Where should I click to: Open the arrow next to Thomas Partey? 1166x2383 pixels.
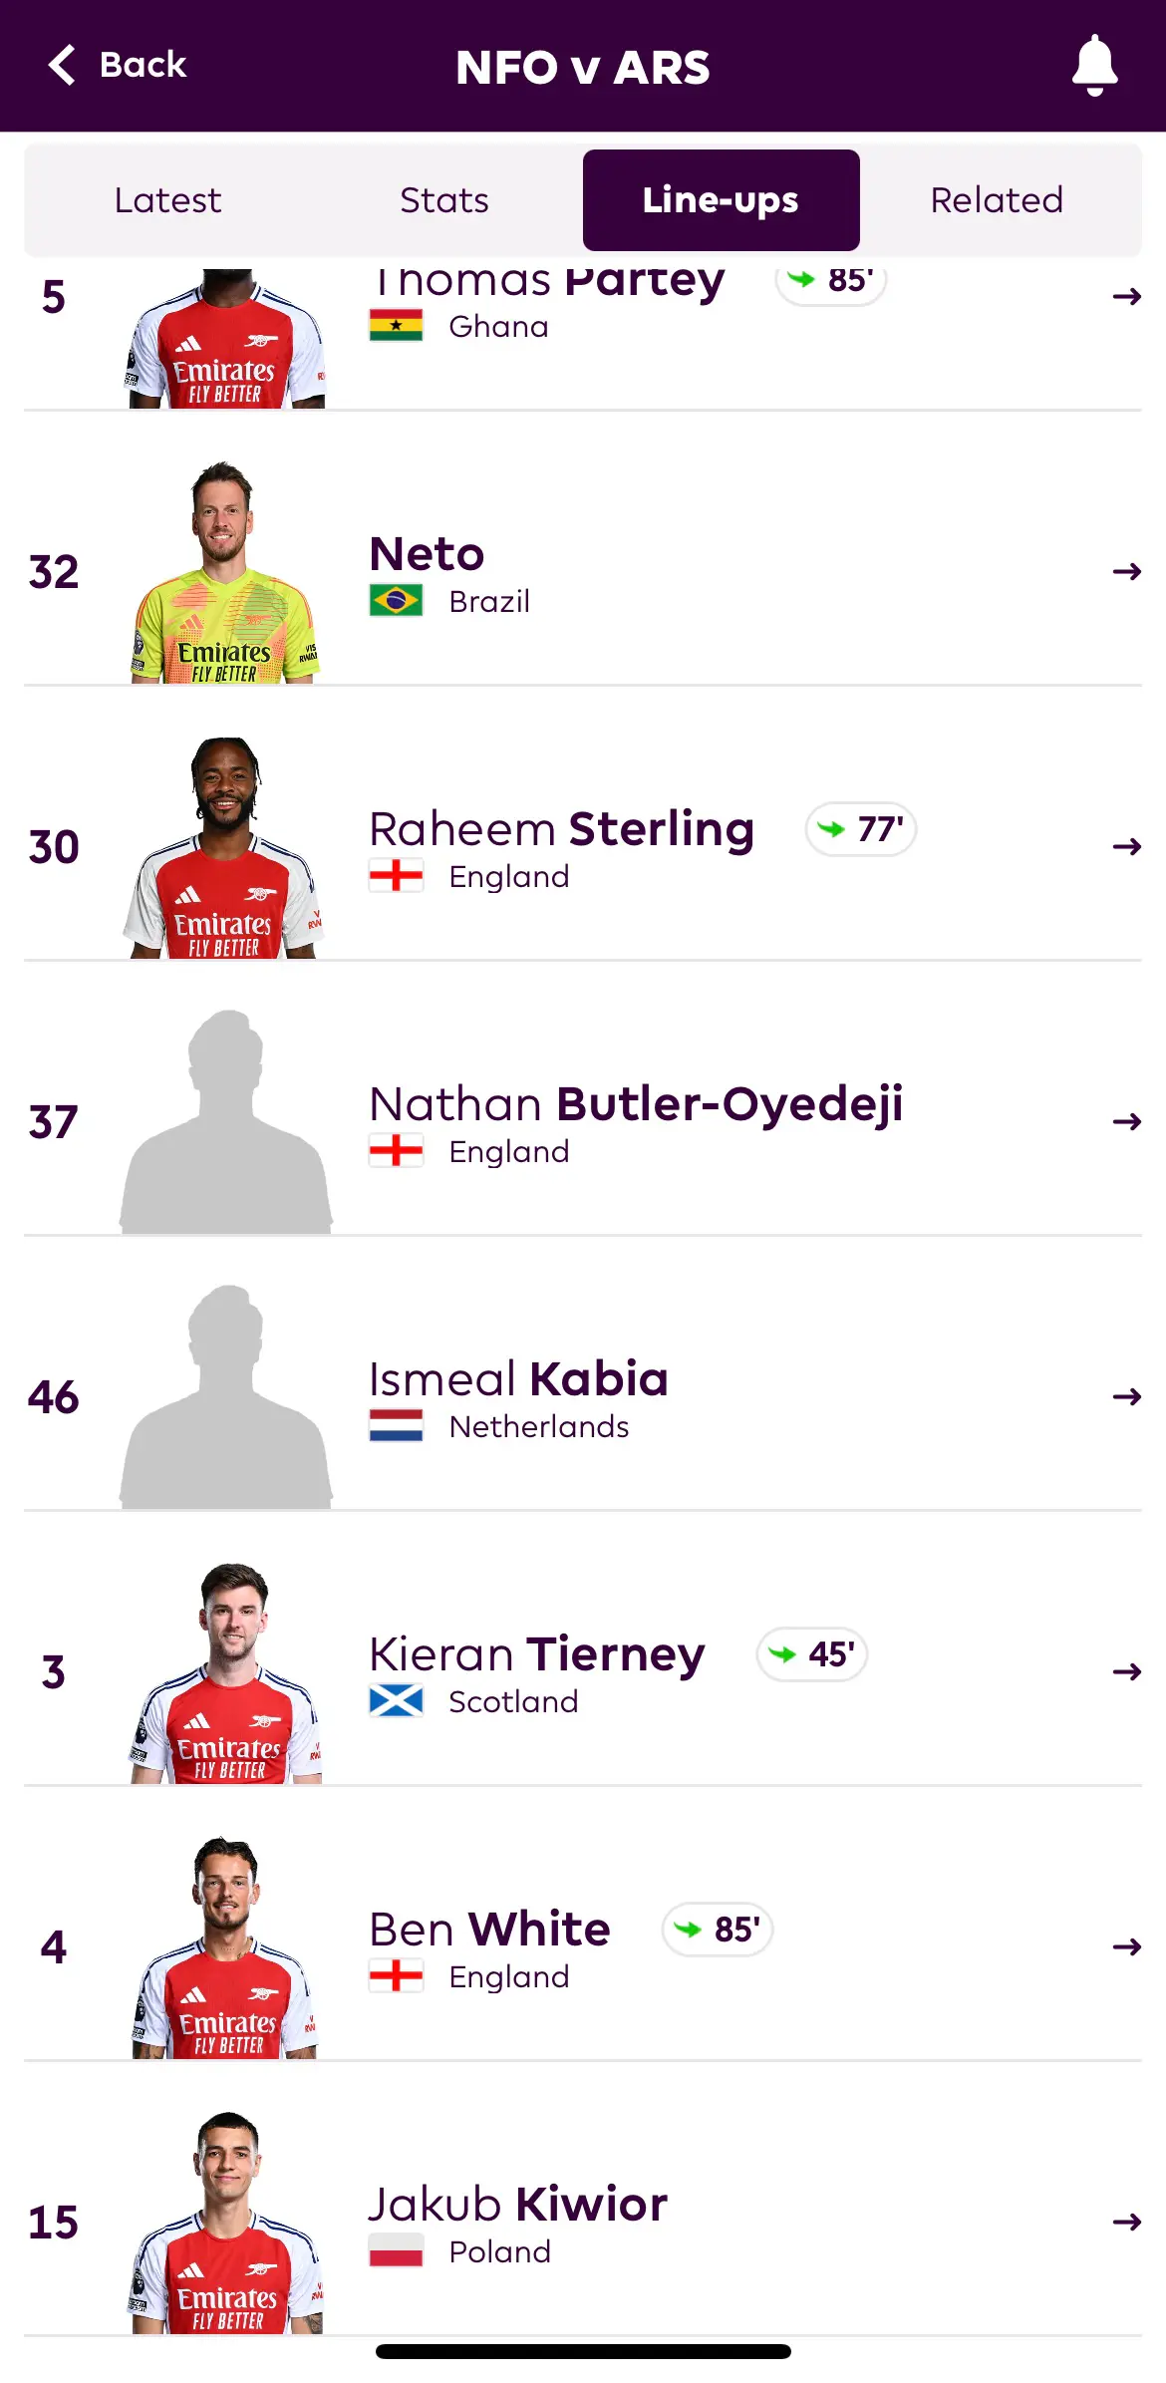tap(1126, 296)
